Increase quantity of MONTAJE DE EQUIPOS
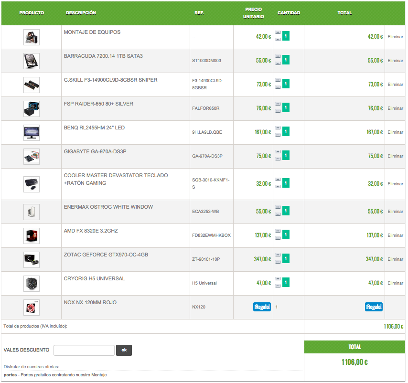 point(278,32)
